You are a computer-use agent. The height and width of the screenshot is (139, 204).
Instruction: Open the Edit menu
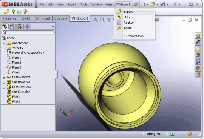click(51, 5)
